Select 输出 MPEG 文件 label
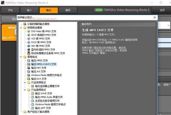 pyautogui.click(x=40, y=61)
